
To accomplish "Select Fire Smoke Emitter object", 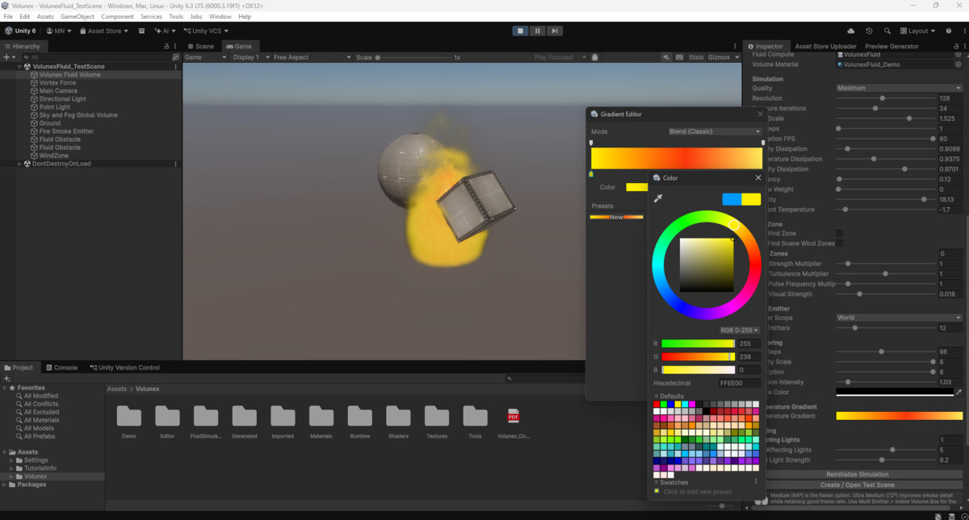I will (x=66, y=131).
